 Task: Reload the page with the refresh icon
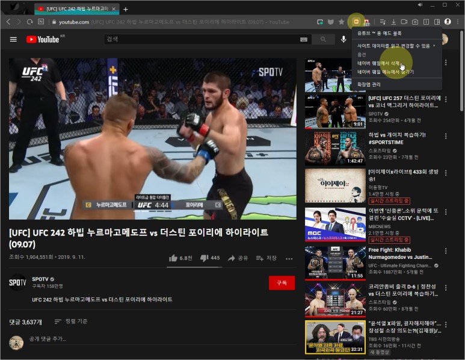click(x=29, y=22)
